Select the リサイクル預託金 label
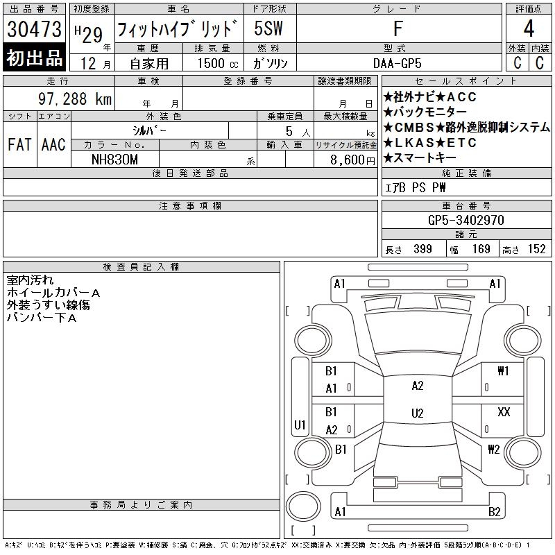The height and width of the screenshot is (555, 555). (345, 145)
